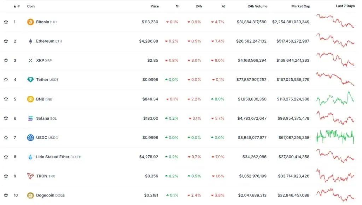Click USDC's 24h volume $8,849,077,977
Viewport: 362px width, 205px height.
(252, 138)
